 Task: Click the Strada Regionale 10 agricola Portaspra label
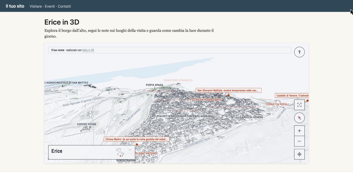click(82, 101)
